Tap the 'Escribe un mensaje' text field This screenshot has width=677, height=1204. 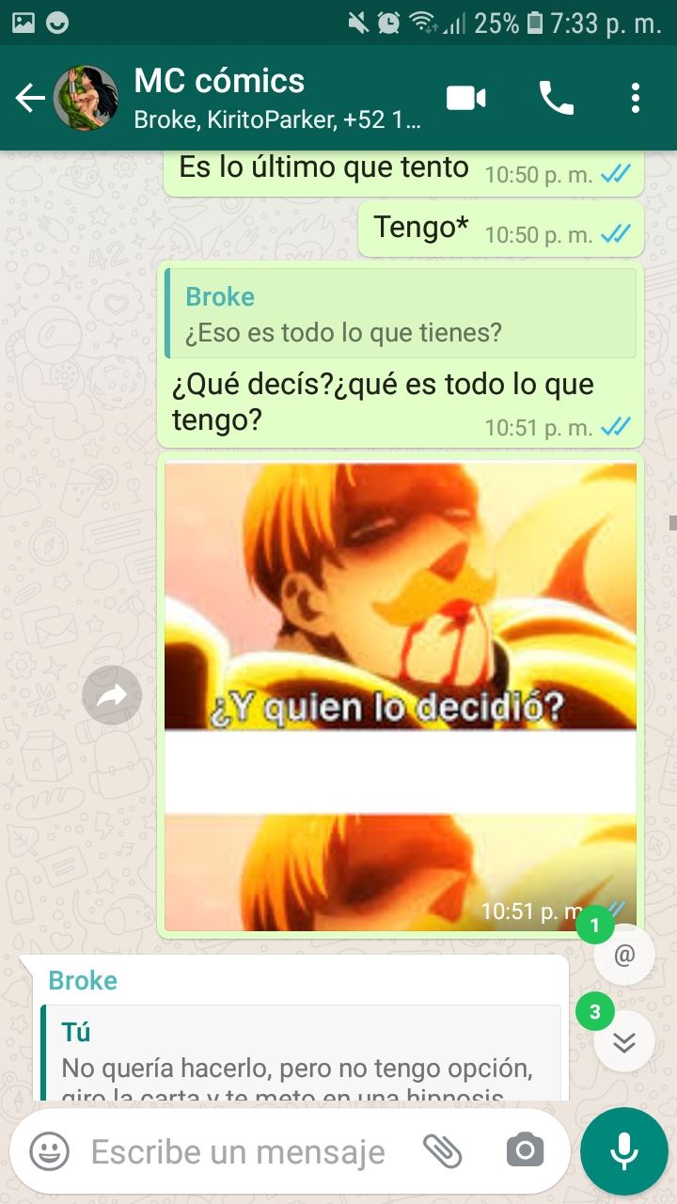click(238, 1151)
